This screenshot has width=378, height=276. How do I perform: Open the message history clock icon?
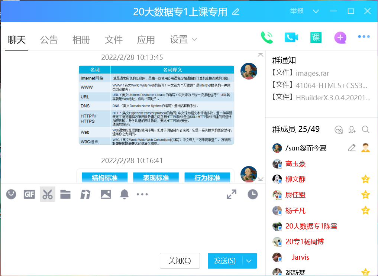click(x=253, y=194)
